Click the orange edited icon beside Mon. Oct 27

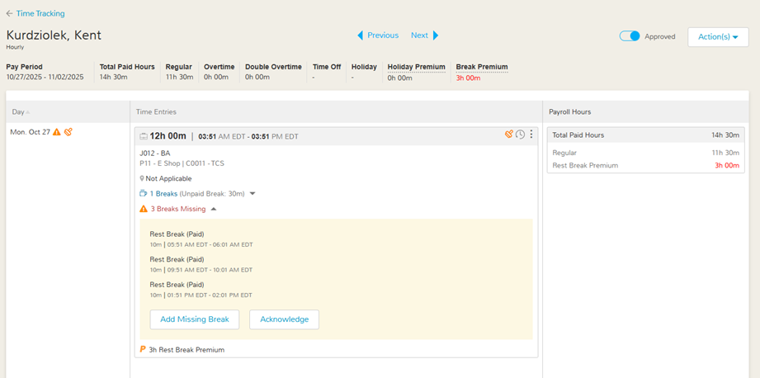tap(68, 132)
